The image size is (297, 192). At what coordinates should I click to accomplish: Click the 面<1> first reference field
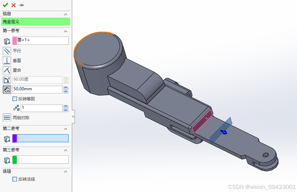tap(42, 41)
